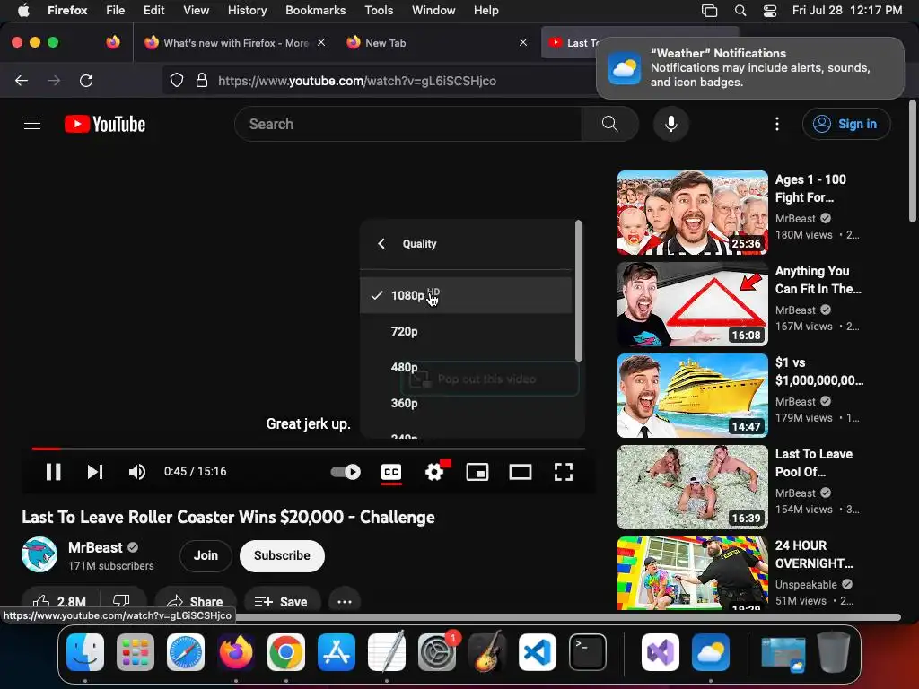Open YouTube settings three-dot menu
Screen dimensions: 919x689
[x=777, y=124]
